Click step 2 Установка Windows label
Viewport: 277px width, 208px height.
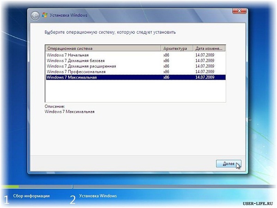(x=98, y=196)
